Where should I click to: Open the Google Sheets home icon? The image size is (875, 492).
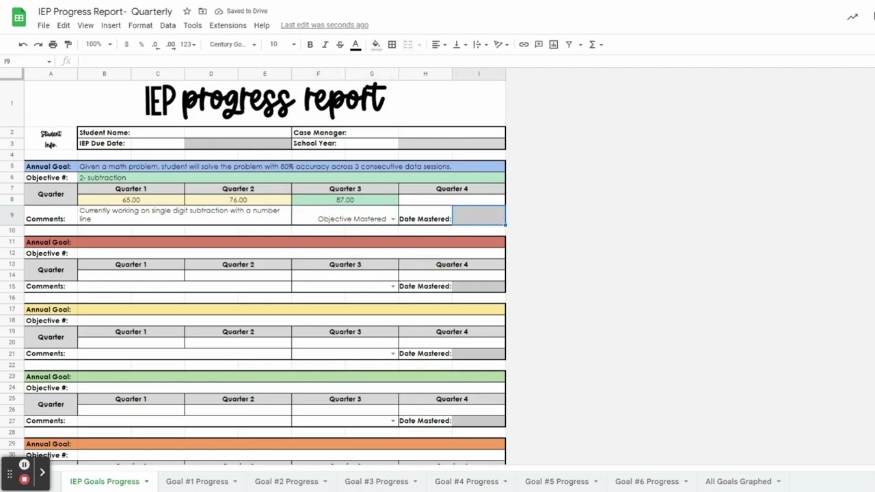click(18, 18)
